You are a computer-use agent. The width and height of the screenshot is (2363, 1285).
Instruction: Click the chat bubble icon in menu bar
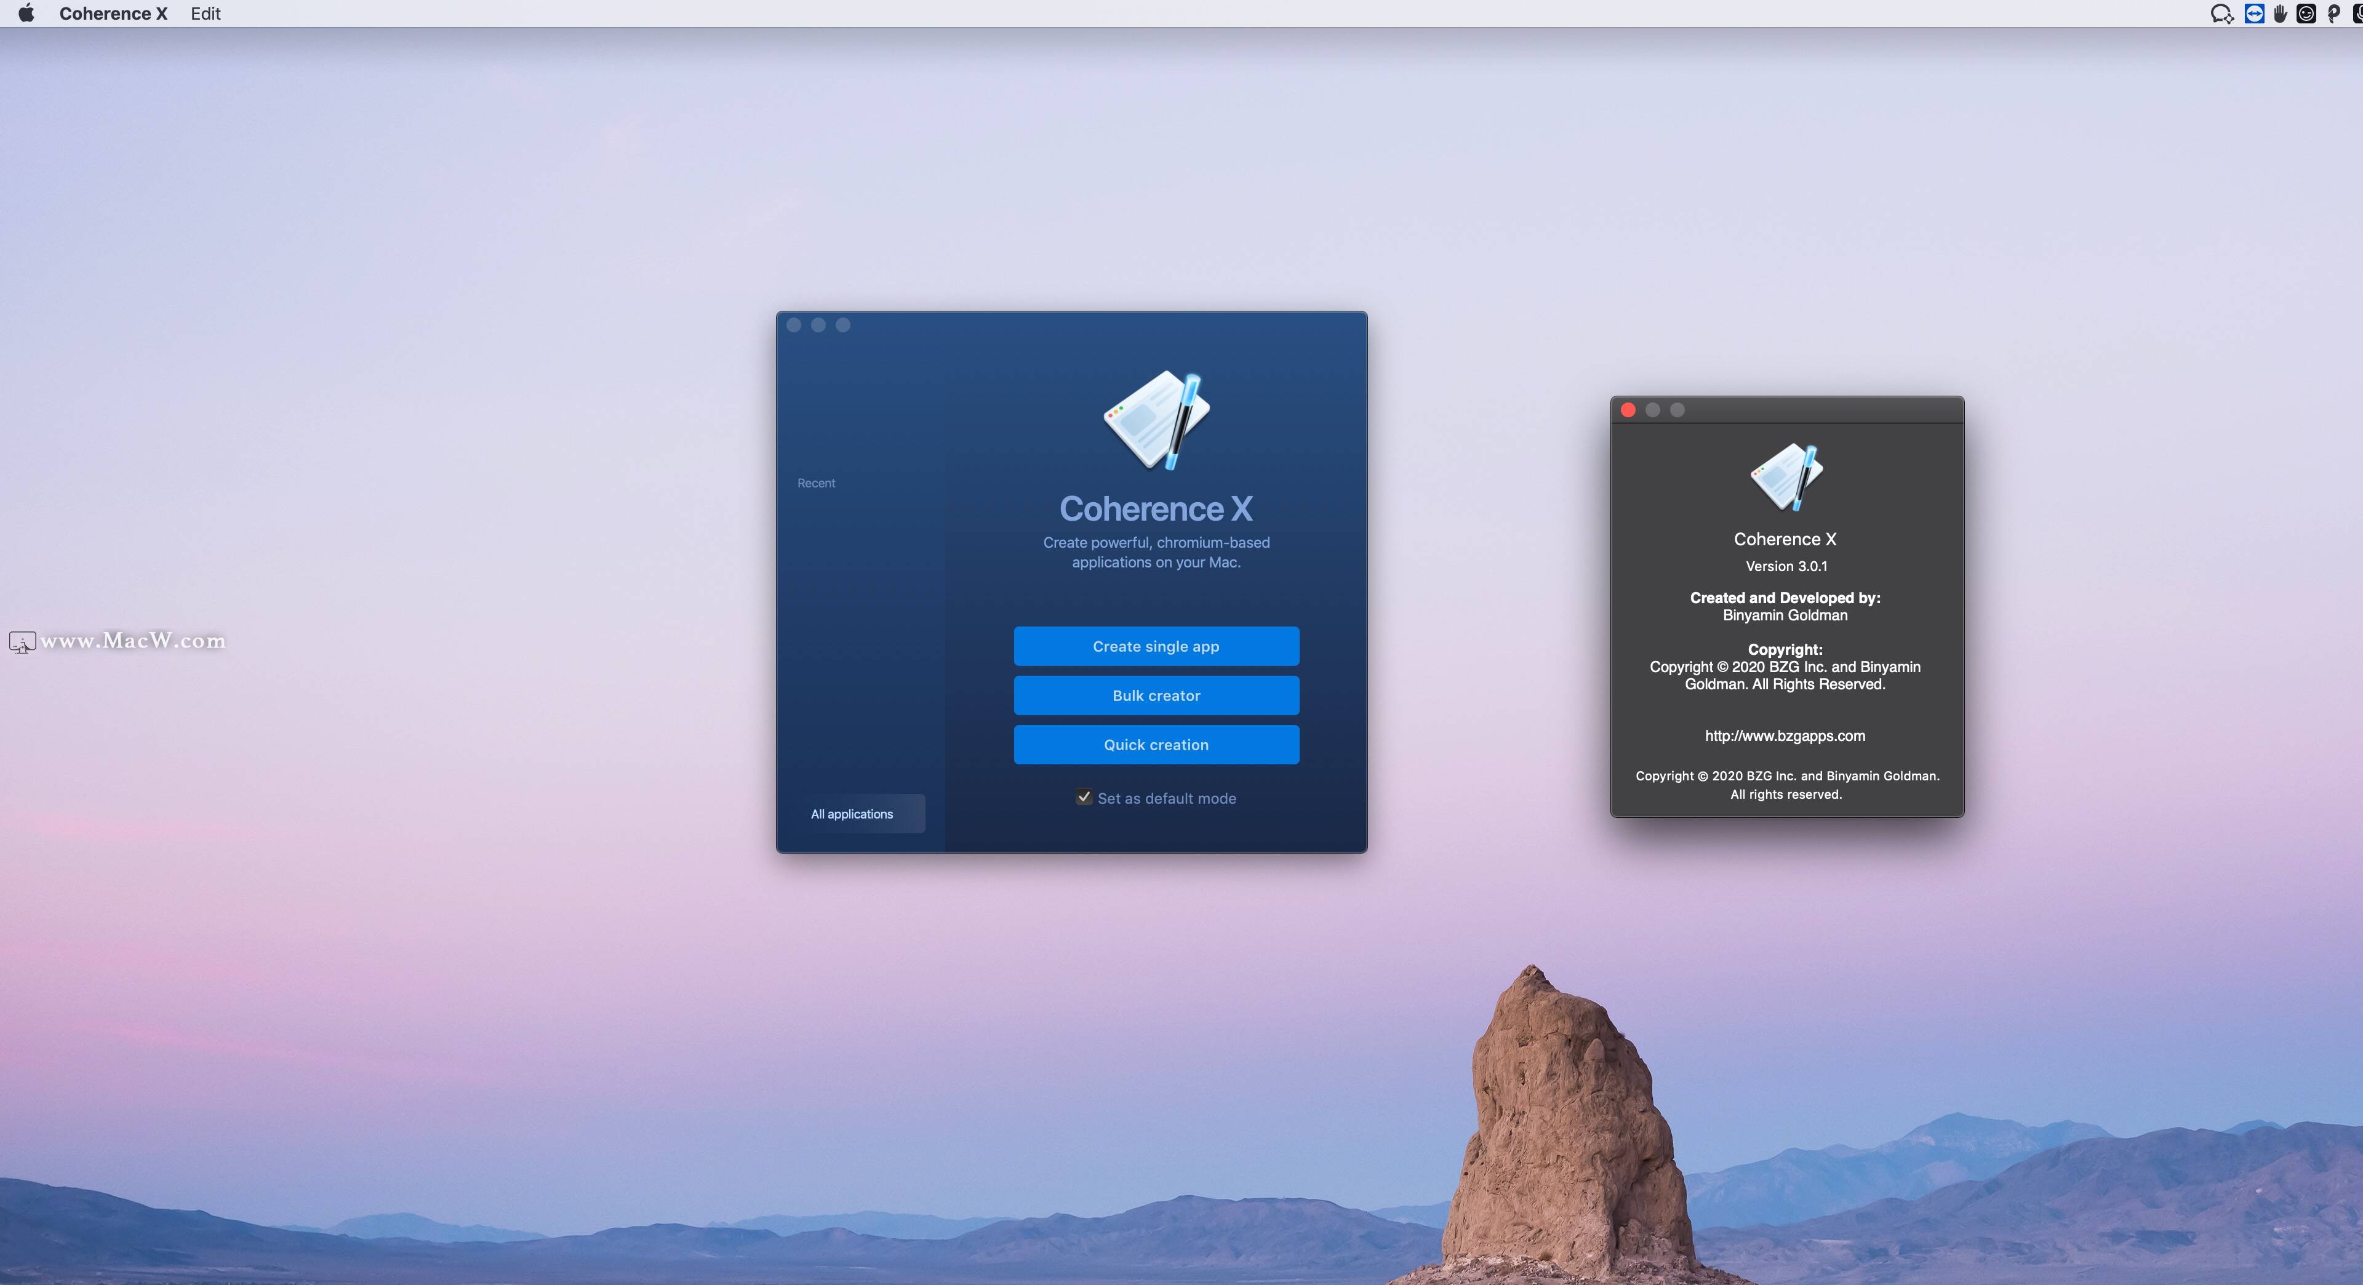pos(2221,14)
